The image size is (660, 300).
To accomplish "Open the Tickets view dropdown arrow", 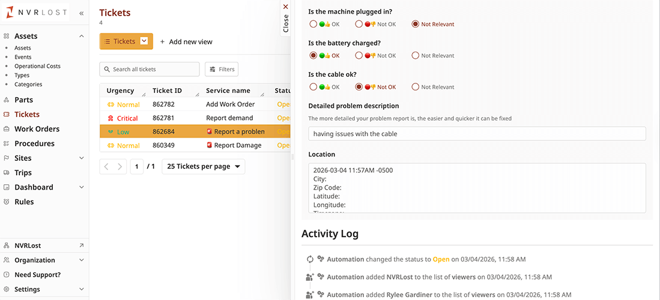I will click(x=144, y=41).
